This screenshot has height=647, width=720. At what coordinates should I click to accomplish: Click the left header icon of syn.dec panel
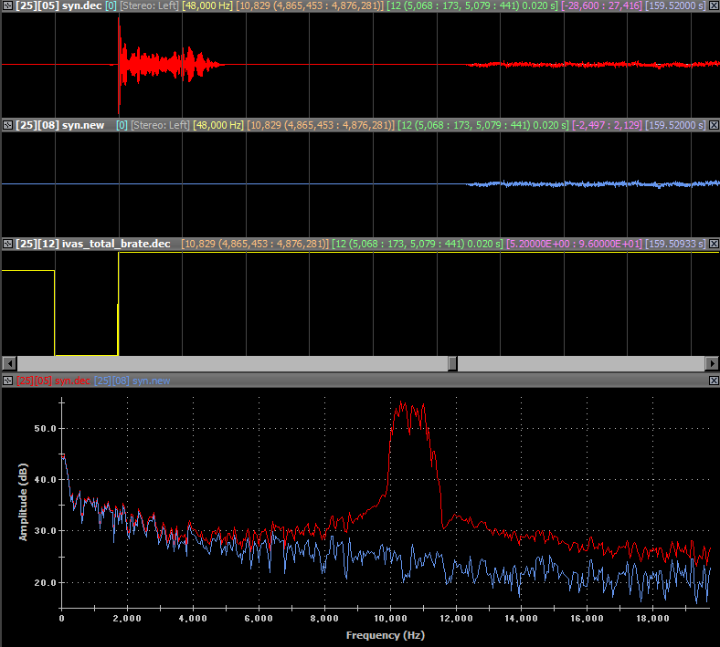pyautogui.click(x=7, y=6)
